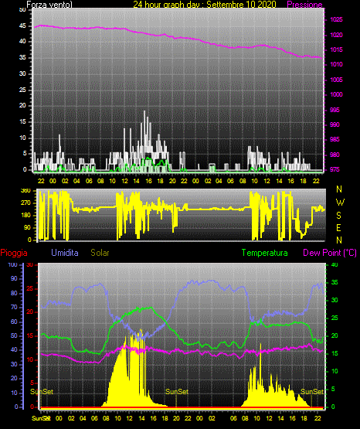This screenshot has height=429, width=360.
Task: Click the 35 value on wind speed axis
Action: (x=22, y=58)
